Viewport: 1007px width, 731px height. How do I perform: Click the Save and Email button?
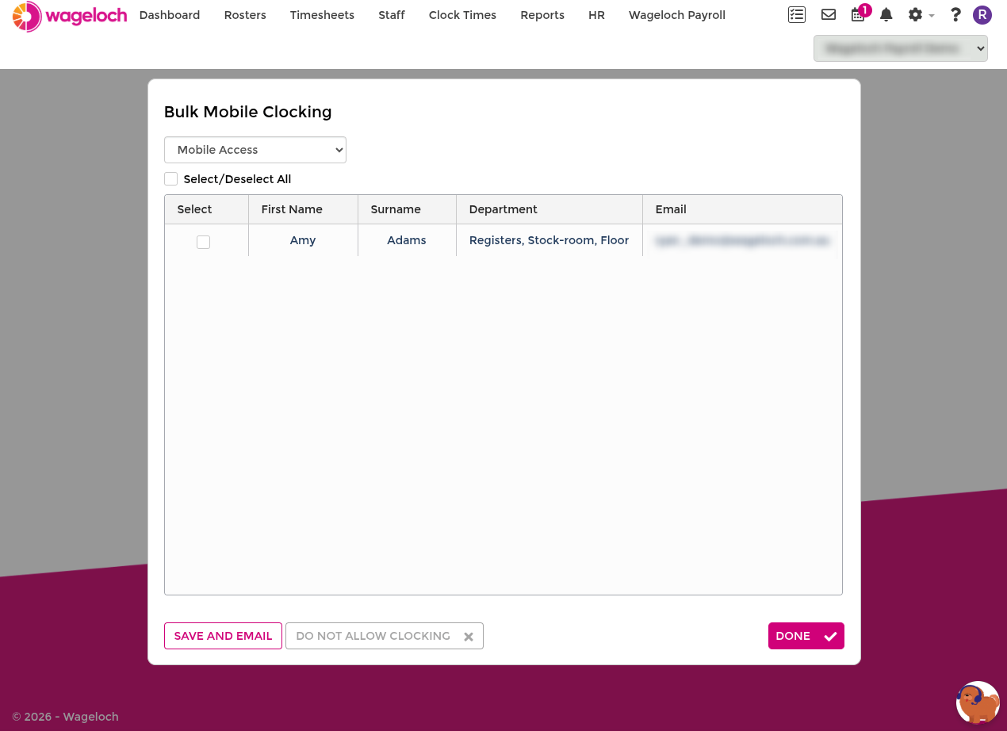pyautogui.click(x=223, y=636)
